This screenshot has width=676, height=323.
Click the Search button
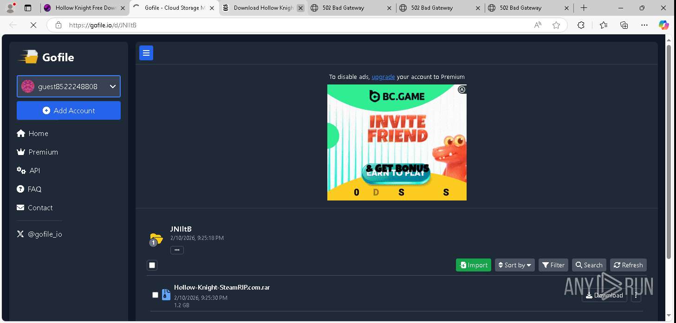[589, 265]
